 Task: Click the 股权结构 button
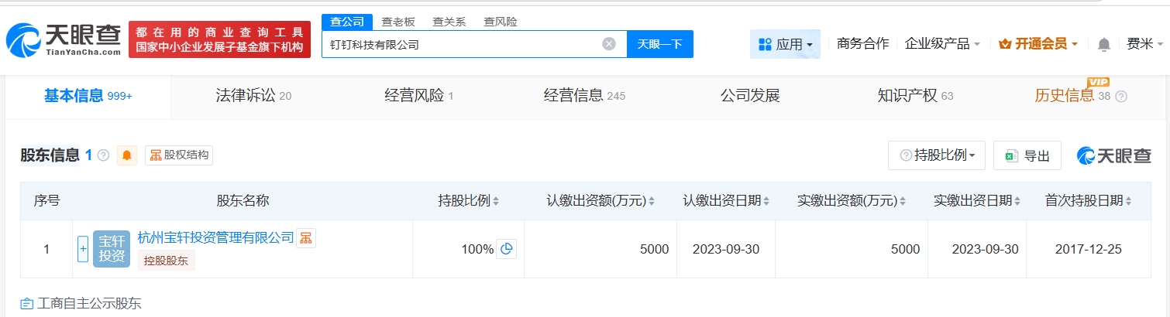[x=179, y=155]
